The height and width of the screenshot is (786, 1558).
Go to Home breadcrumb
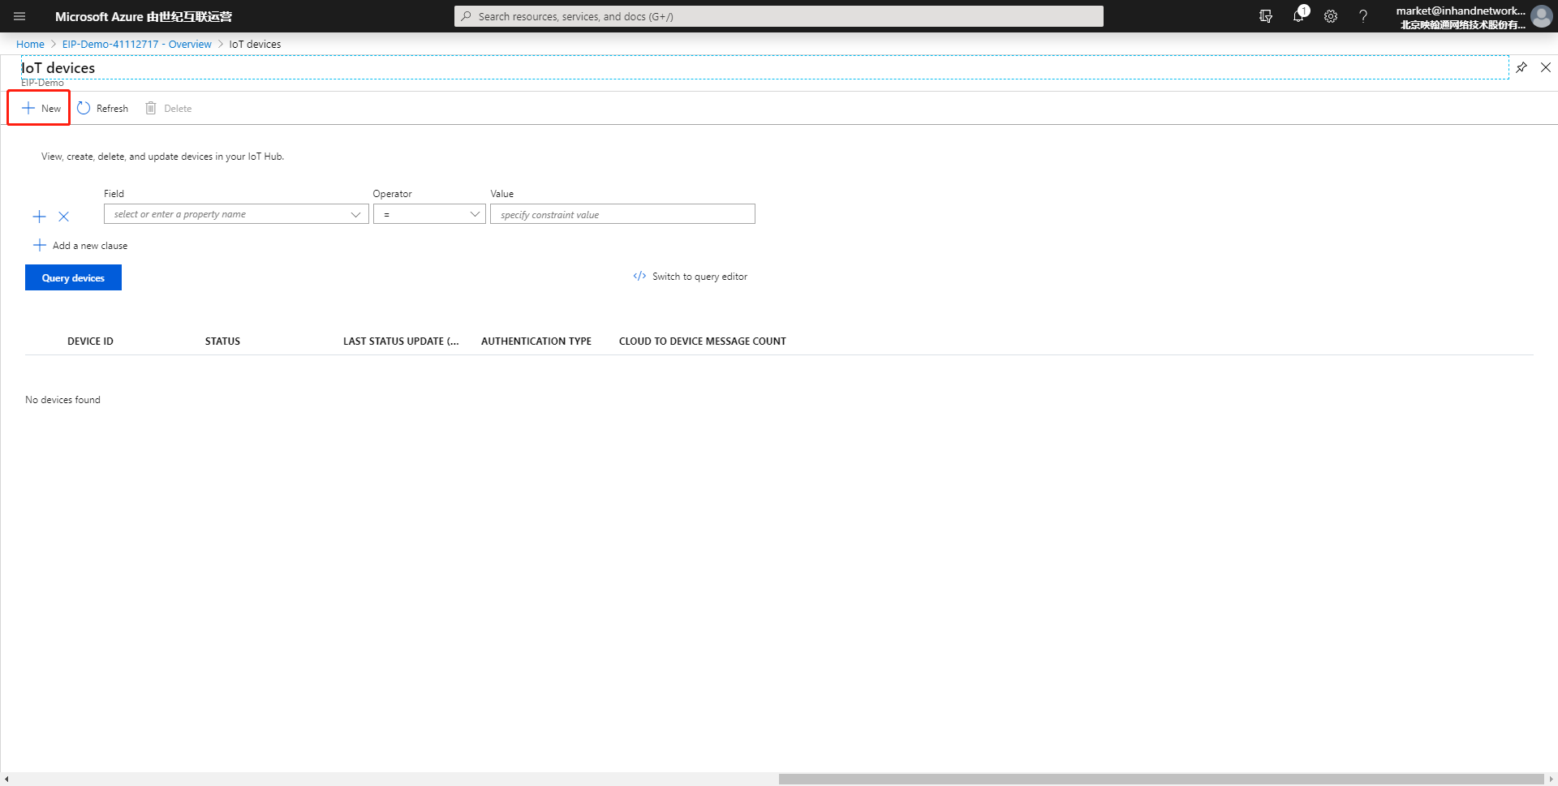coord(30,44)
